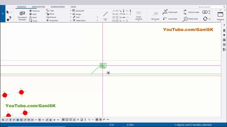The height and width of the screenshot is (127, 227).
Task: Click the green selected mark in drawing
Action: (x=103, y=66)
